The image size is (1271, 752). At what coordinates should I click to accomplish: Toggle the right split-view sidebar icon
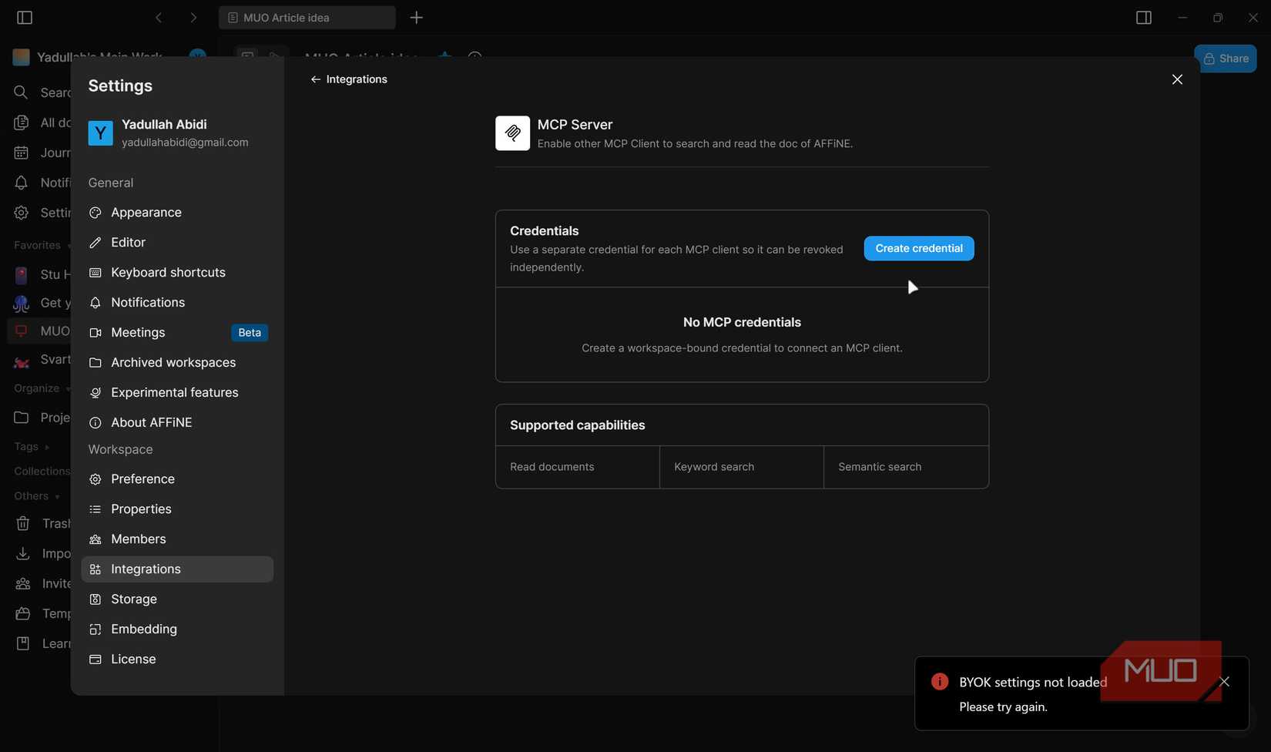click(1144, 17)
